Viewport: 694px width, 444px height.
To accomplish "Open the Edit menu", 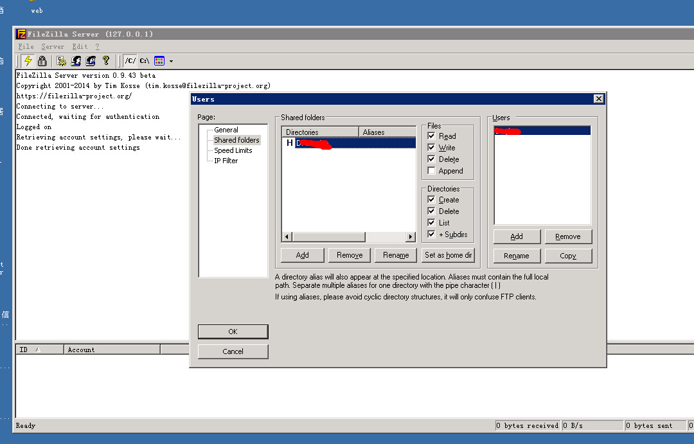I will tap(80, 46).
